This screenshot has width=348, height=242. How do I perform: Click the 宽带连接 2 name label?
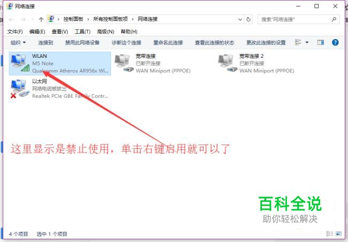coord(252,56)
